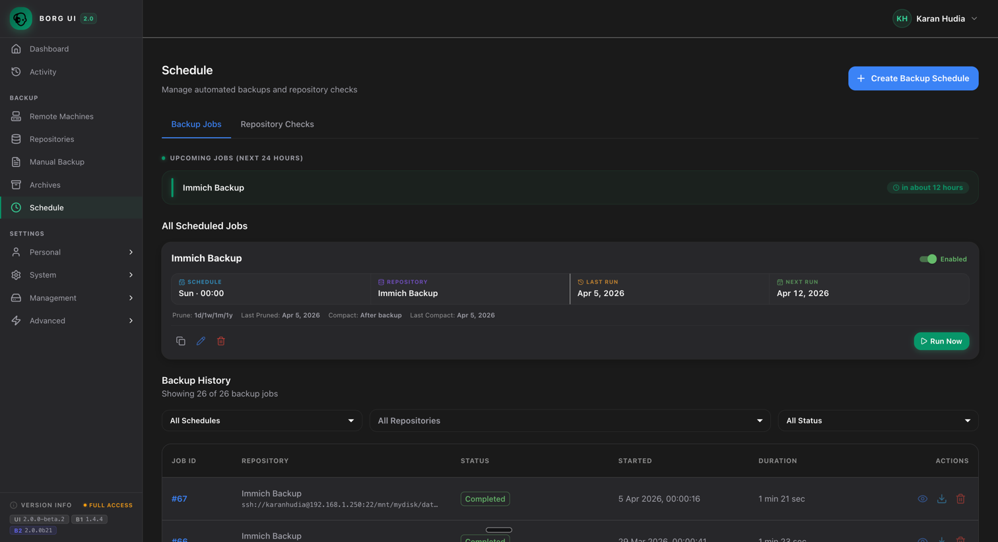Edit the Immich Backup schedule with pencil icon

201,341
